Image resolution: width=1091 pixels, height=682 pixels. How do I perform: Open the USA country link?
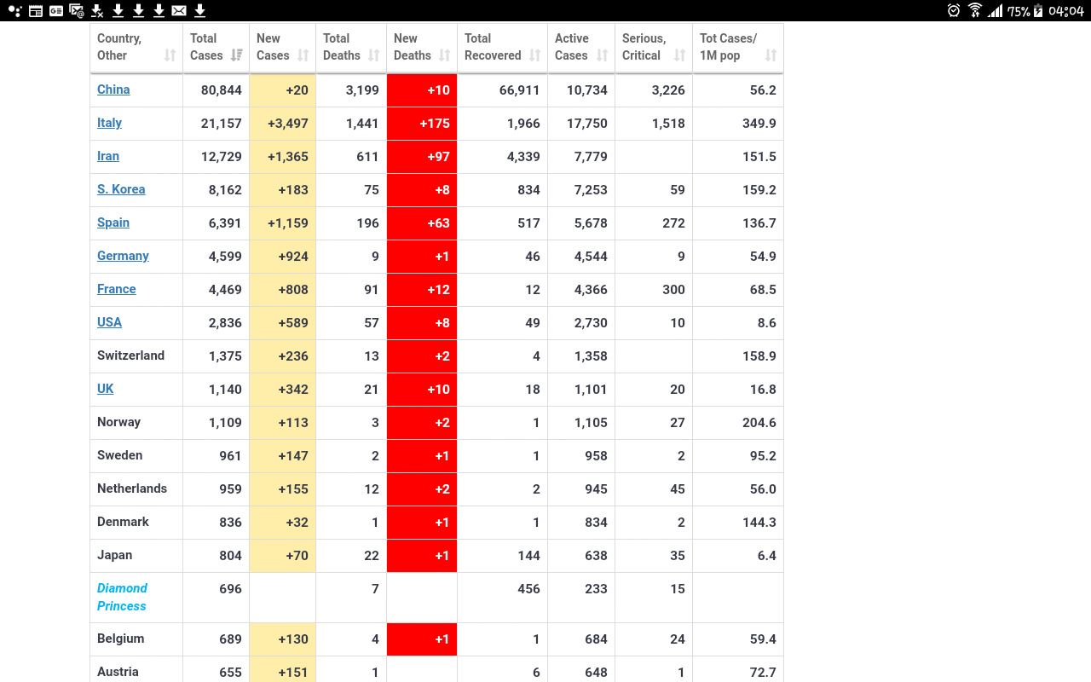tap(109, 322)
